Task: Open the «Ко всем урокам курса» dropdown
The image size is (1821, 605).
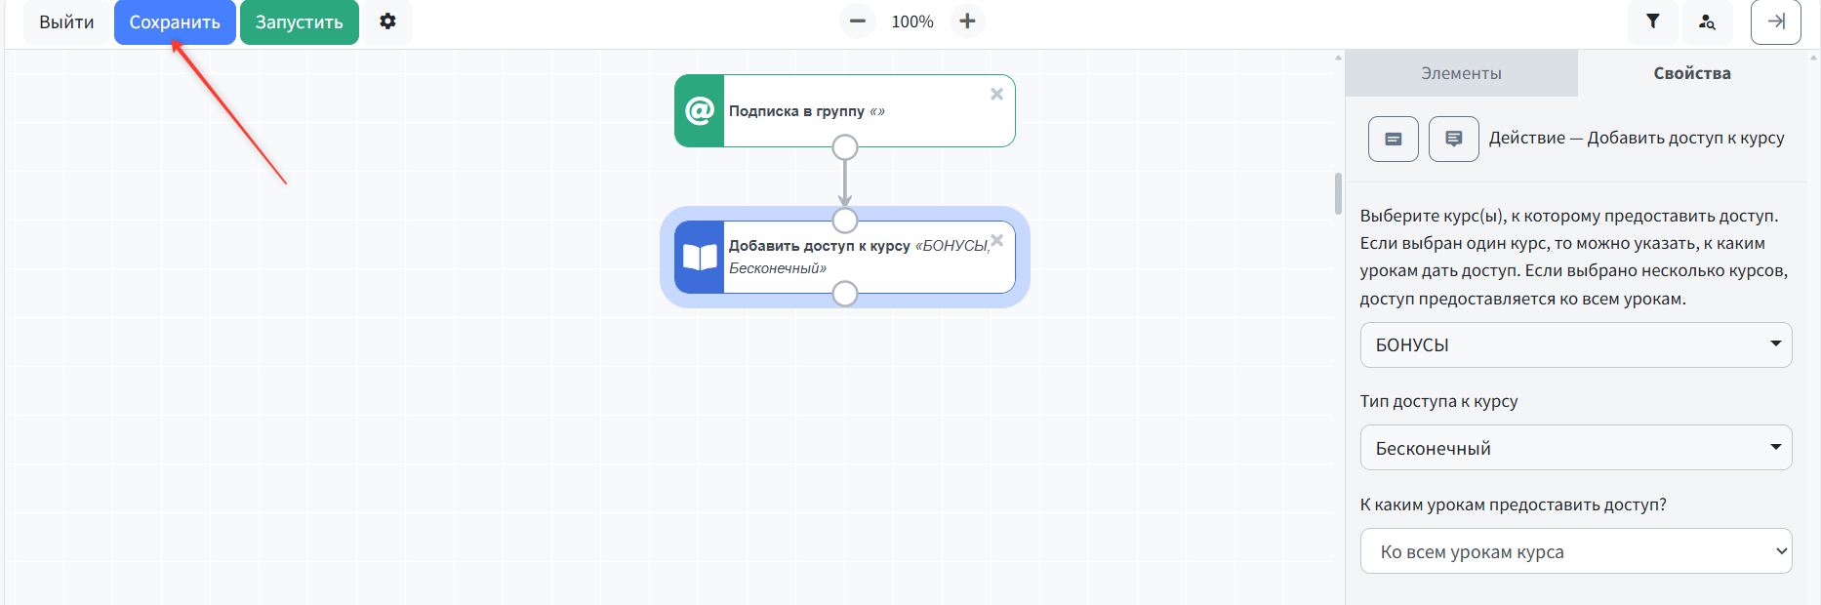Action: point(1575,551)
